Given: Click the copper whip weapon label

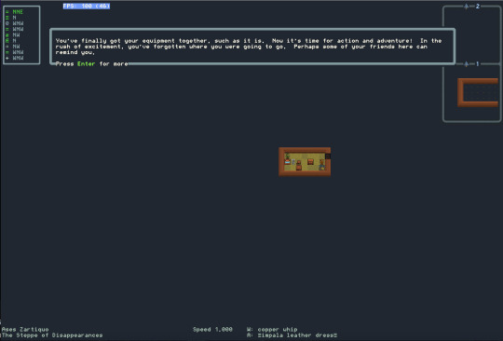Looking at the screenshot, I should (x=278, y=330).
